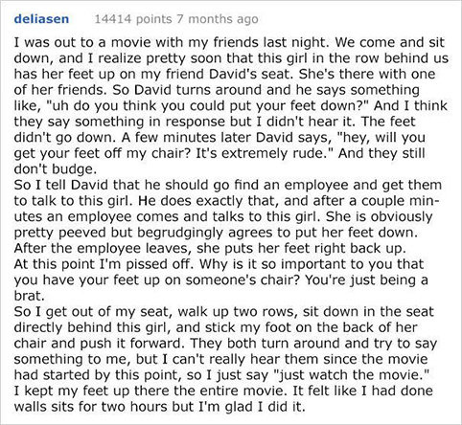Click the 14414 points score text

(x=133, y=19)
